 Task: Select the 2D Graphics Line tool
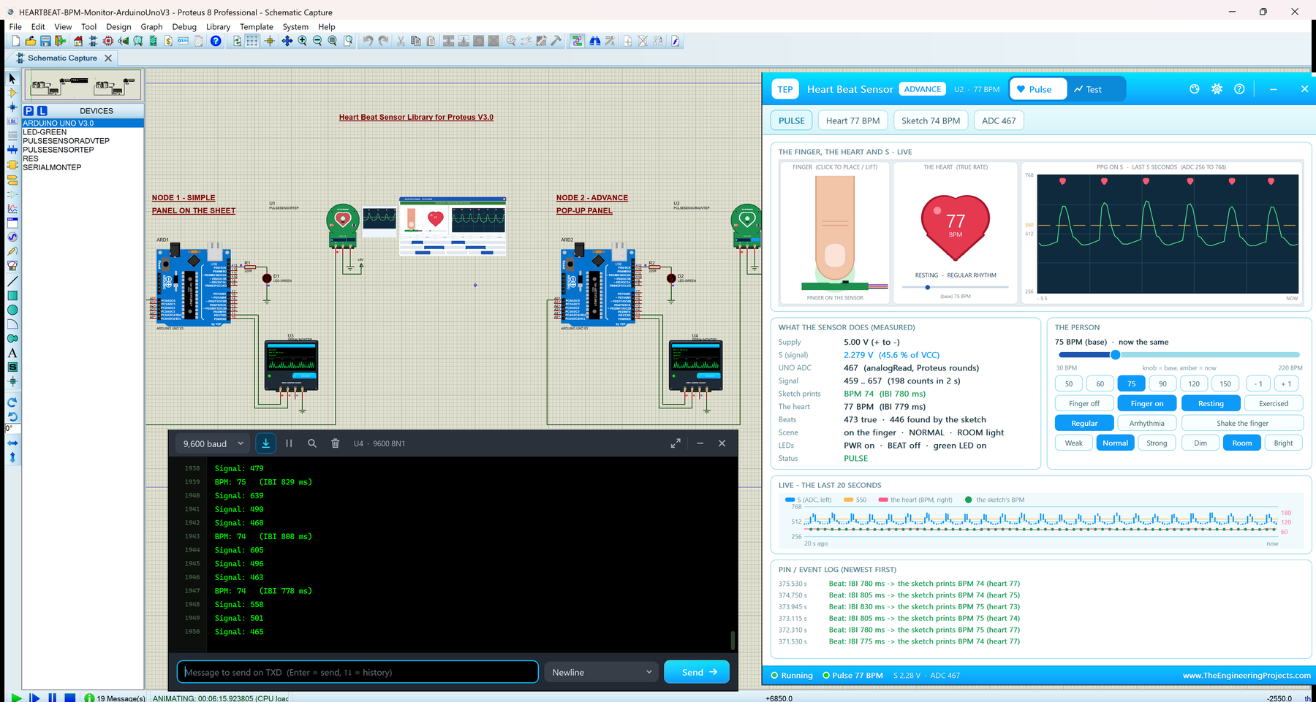coord(12,281)
